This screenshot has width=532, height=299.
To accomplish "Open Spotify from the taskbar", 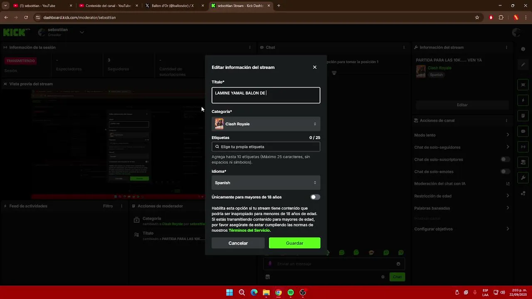I will 291,292.
